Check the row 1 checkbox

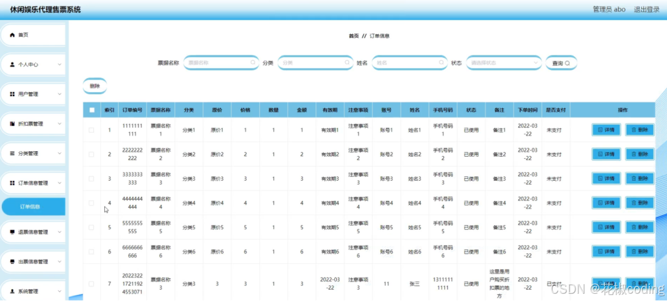[92, 130]
